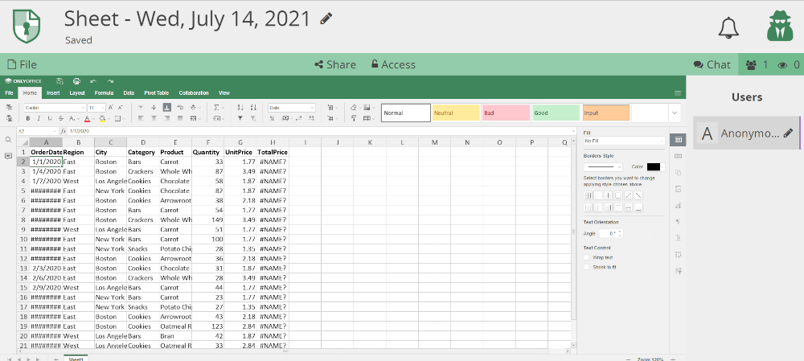
Task: Open the green File menu
Action: pyautogui.click(x=22, y=64)
